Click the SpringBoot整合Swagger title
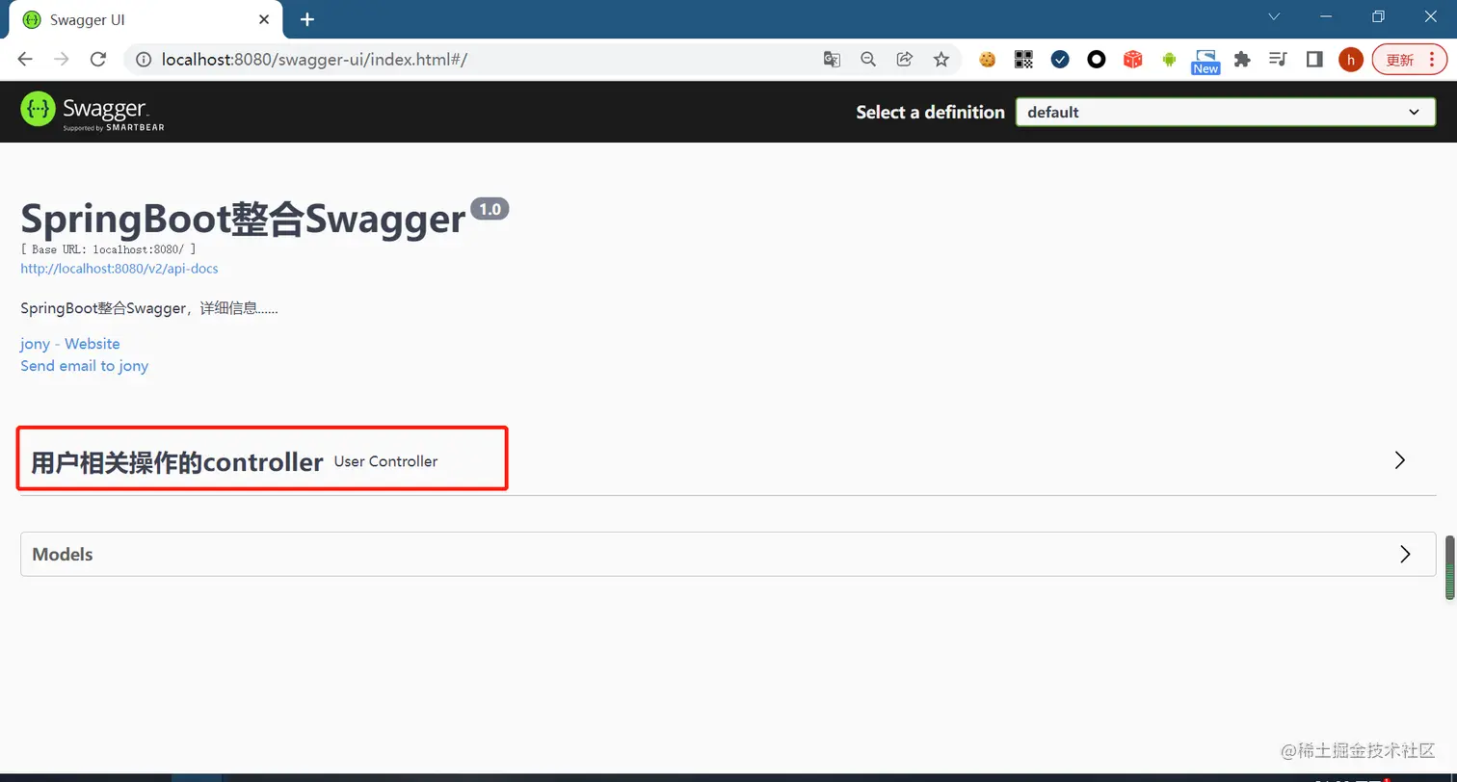The image size is (1457, 782). click(243, 221)
